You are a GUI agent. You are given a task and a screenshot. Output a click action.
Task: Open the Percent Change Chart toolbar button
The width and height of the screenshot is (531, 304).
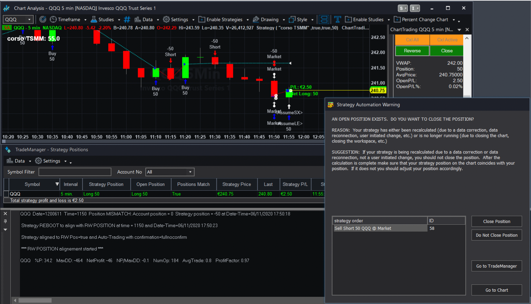(x=421, y=20)
